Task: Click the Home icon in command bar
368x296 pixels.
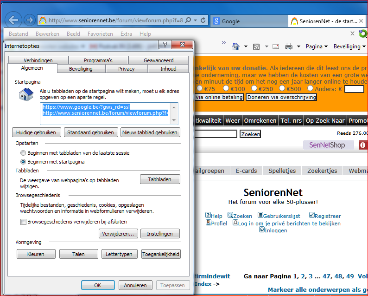Action: click(236, 46)
